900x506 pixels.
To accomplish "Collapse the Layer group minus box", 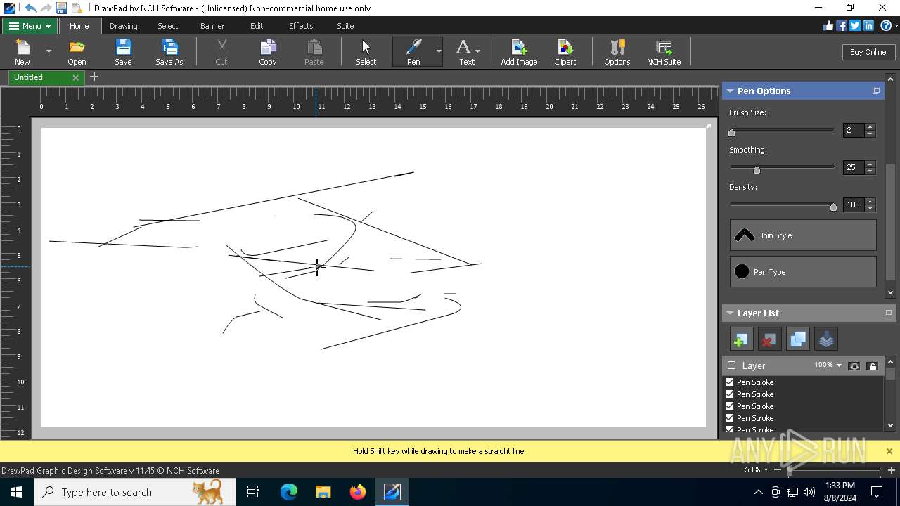I will [731, 365].
